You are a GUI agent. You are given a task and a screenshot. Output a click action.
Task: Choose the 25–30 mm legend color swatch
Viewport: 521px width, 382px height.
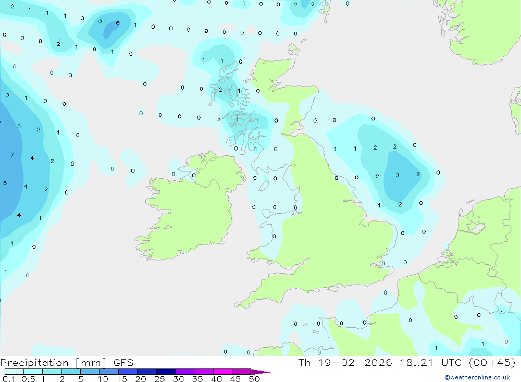[x=166, y=372]
